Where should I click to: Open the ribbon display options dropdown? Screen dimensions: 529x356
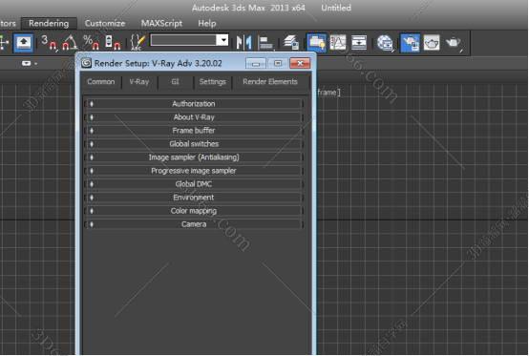coord(29,63)
